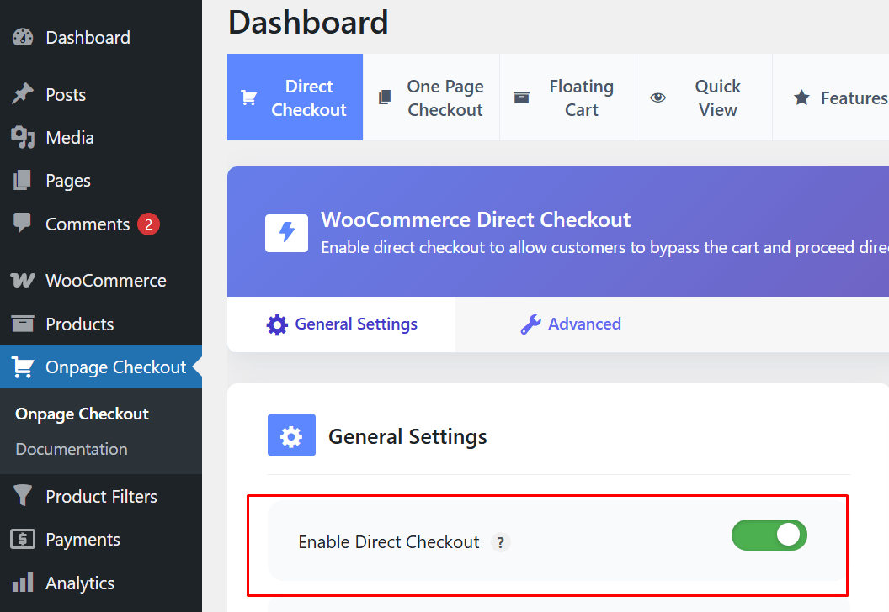Viewport: 889px width, 612px height.
Task: Switch to Quick View tab
Action: (705, 98)
